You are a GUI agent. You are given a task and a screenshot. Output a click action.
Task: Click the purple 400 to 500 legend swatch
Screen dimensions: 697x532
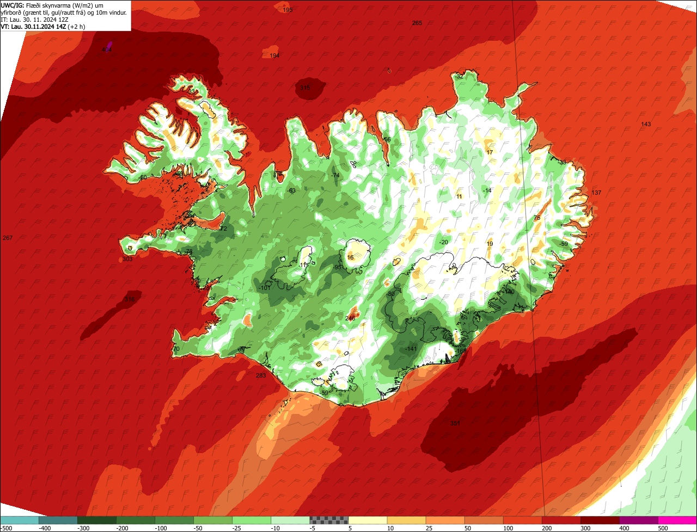[x=639, y=520]
